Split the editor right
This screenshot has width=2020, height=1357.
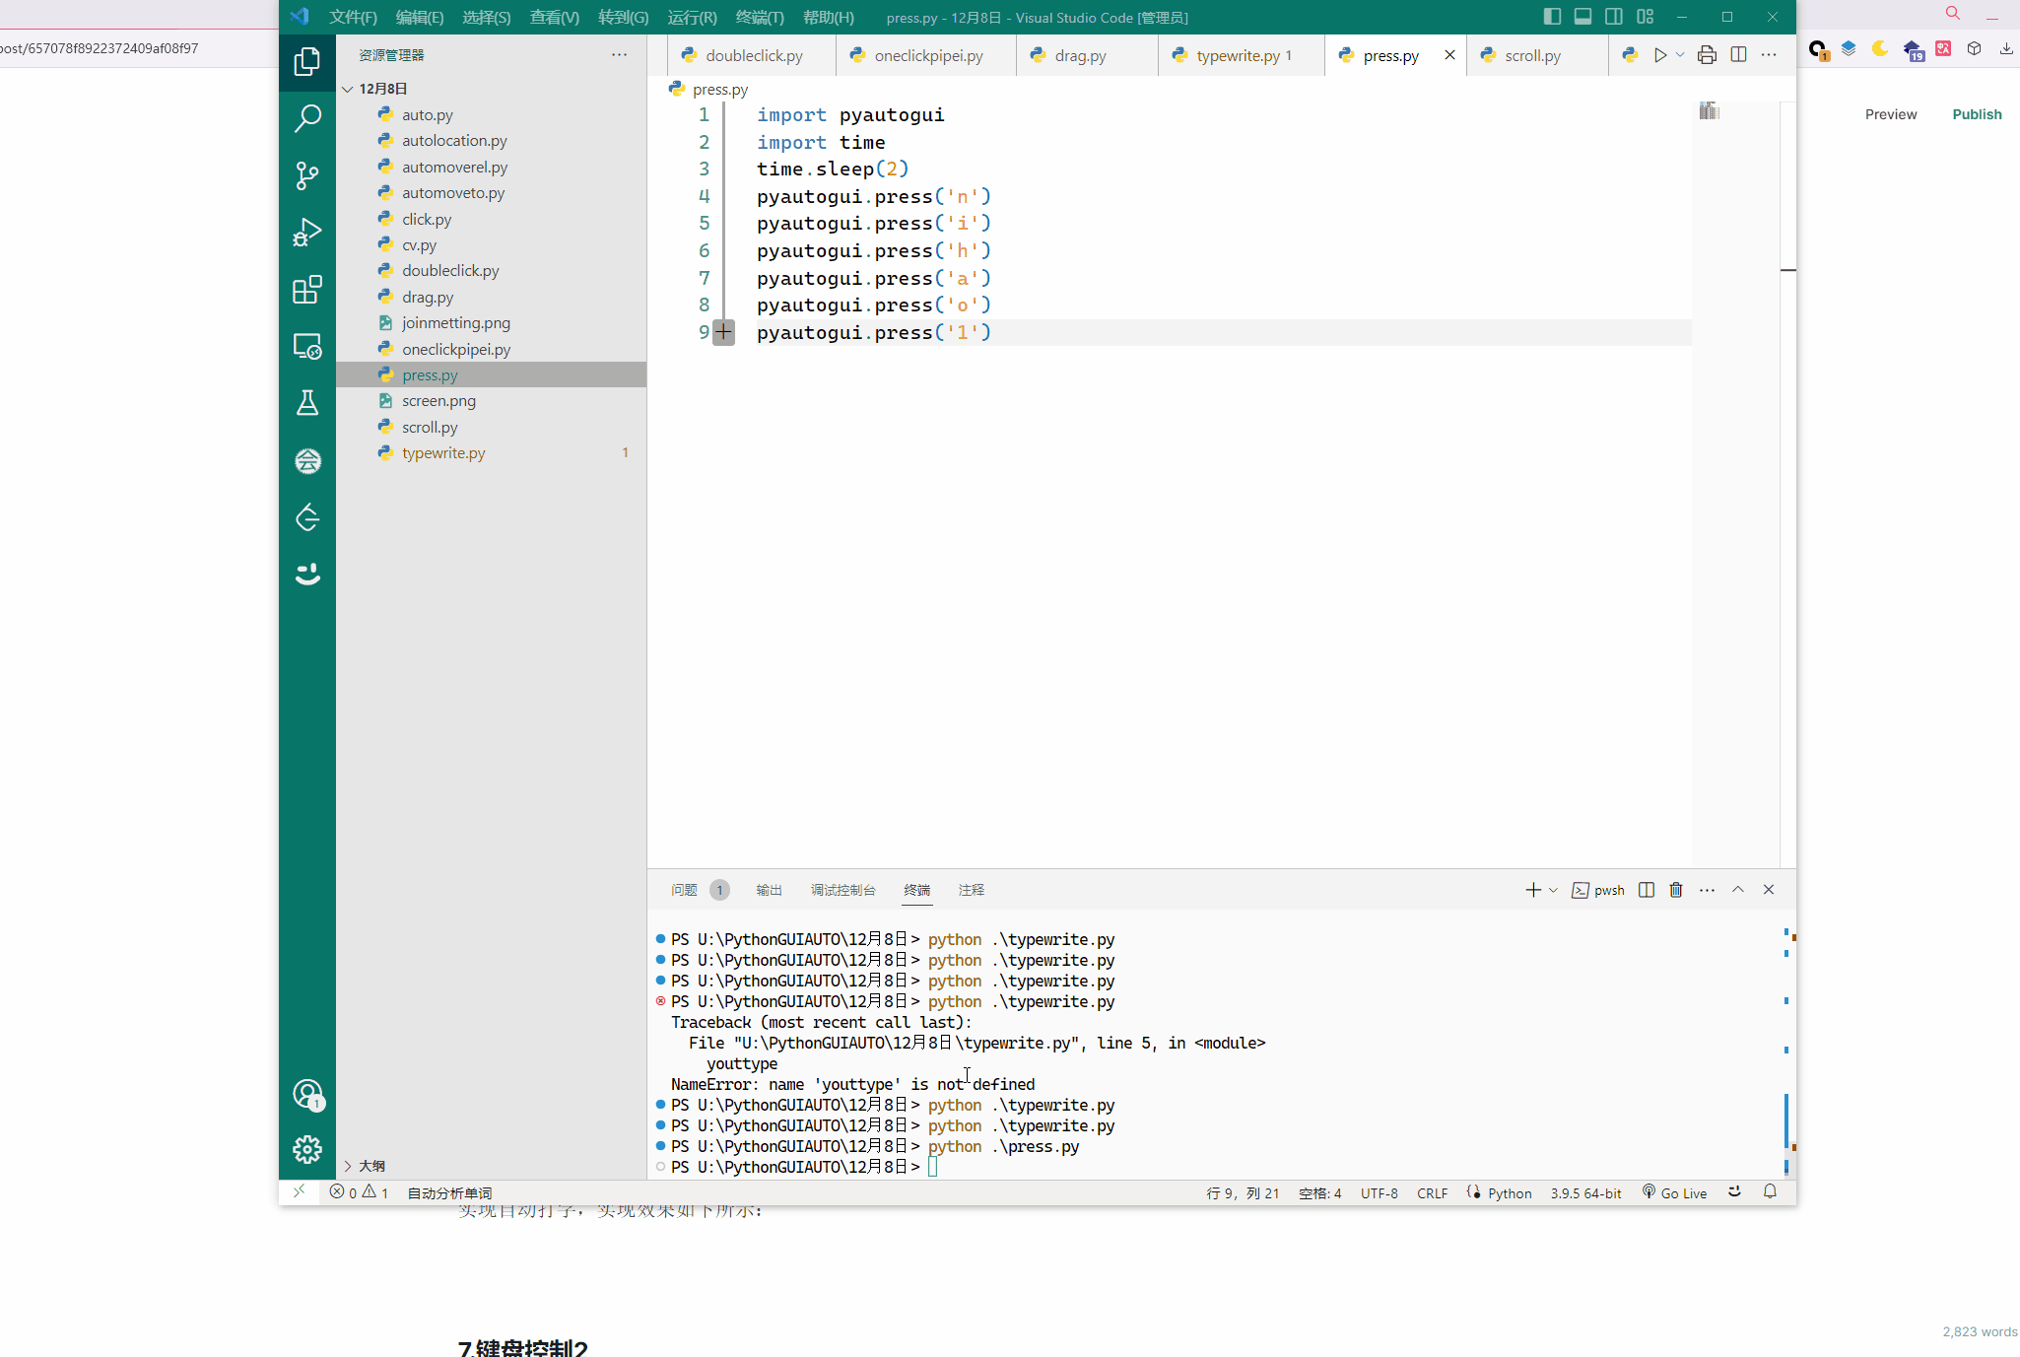tap(1738, 55)
